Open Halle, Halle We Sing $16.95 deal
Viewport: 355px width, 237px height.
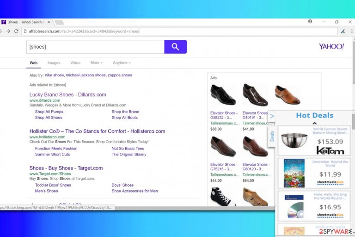314,206
